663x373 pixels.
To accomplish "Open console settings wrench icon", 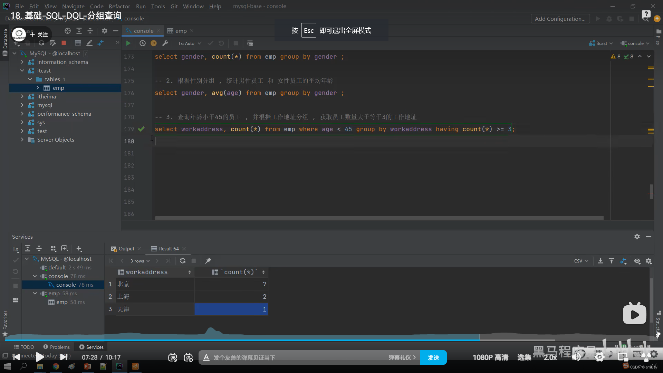I will pyautogui.click(x=165, y=43).
